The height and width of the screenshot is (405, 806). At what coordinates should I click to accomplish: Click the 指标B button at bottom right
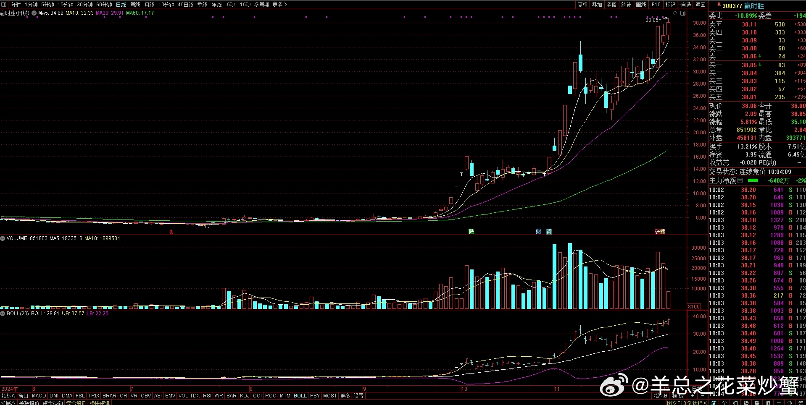click(x=660, y=396)
